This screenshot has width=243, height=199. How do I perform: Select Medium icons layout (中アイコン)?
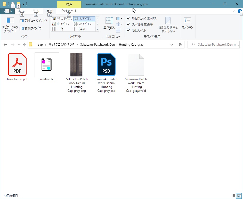[x=61, y=24]
